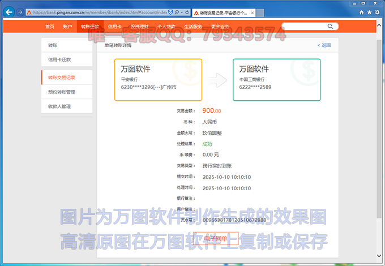Open 账户 in the top navigation

point(67,27)
